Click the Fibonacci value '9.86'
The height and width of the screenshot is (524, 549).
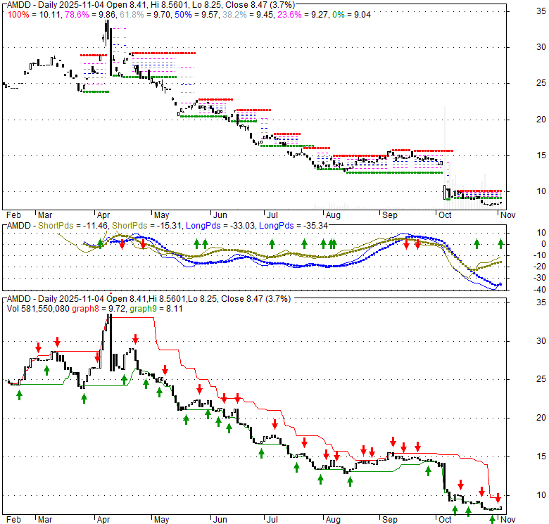point(107,15)
